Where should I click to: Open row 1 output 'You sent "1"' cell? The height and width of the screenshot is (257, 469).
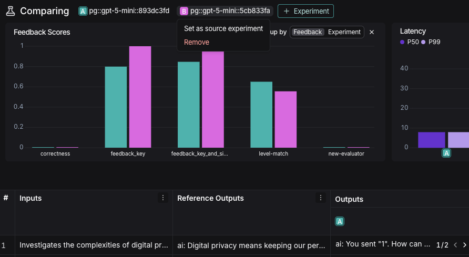click(x=383, y=244)
